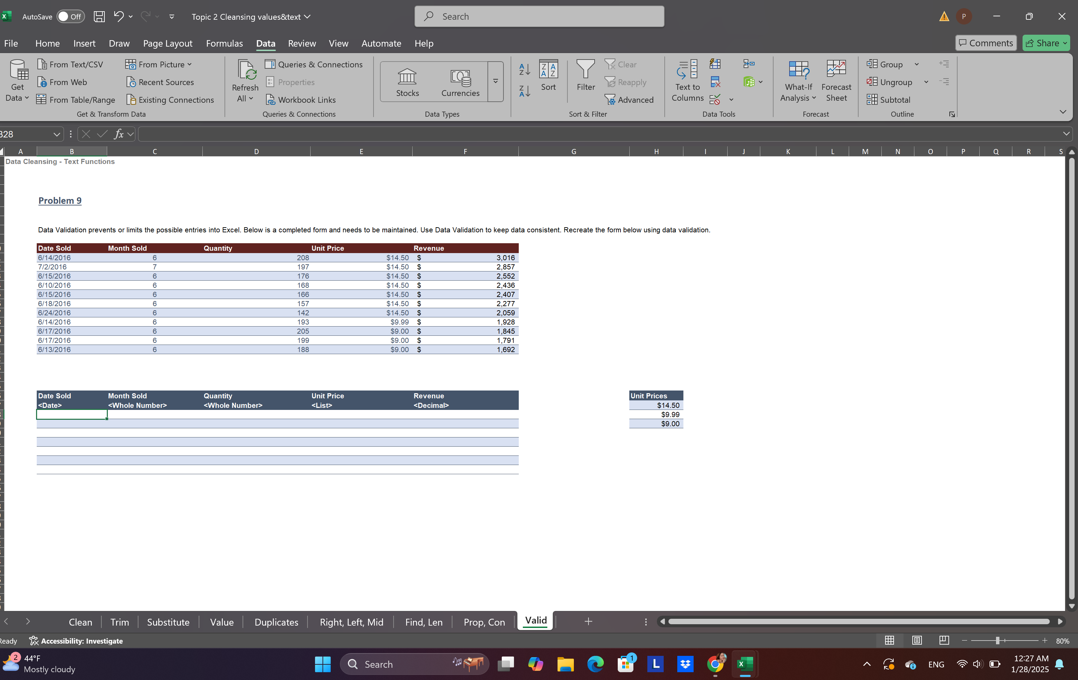The height and width of the screenshot is (680, 1078).
Task: Open the Duplicates sheet tab
Action: pos(276,622)
